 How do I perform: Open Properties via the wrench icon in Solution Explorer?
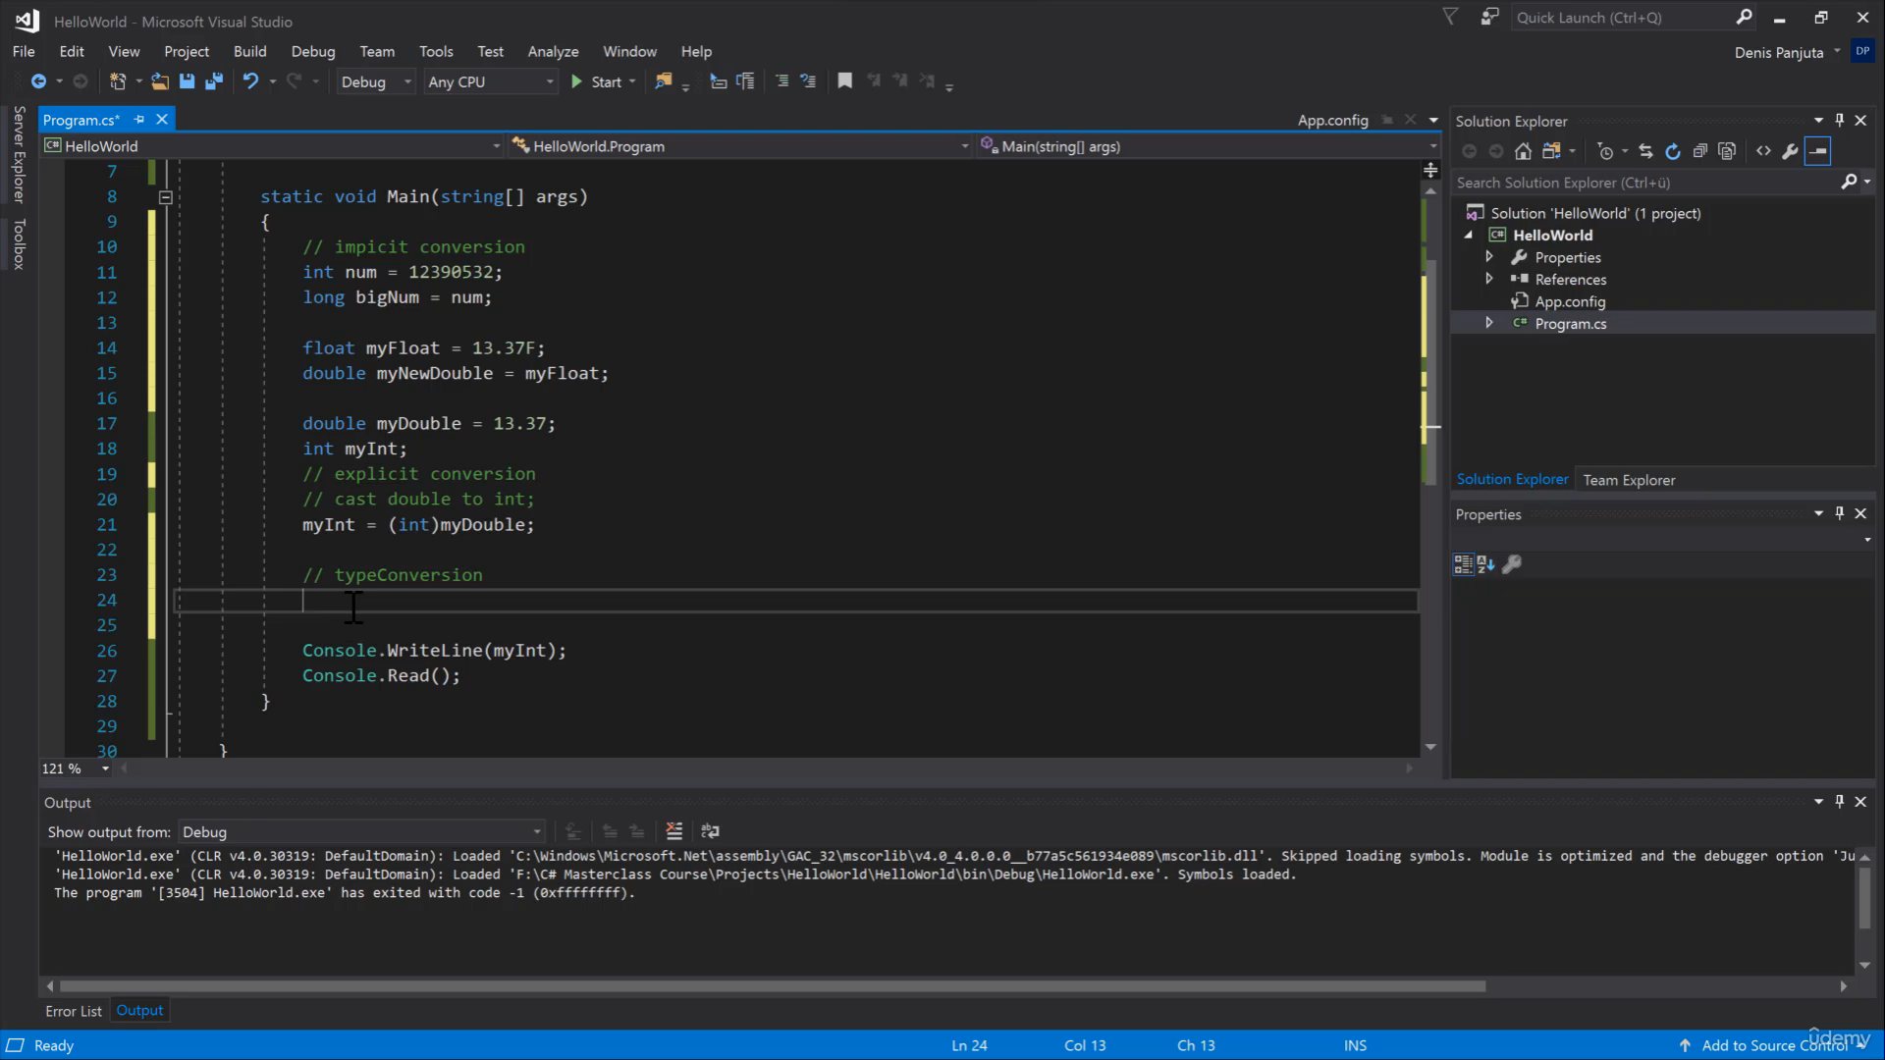(x=1790, y=151)
